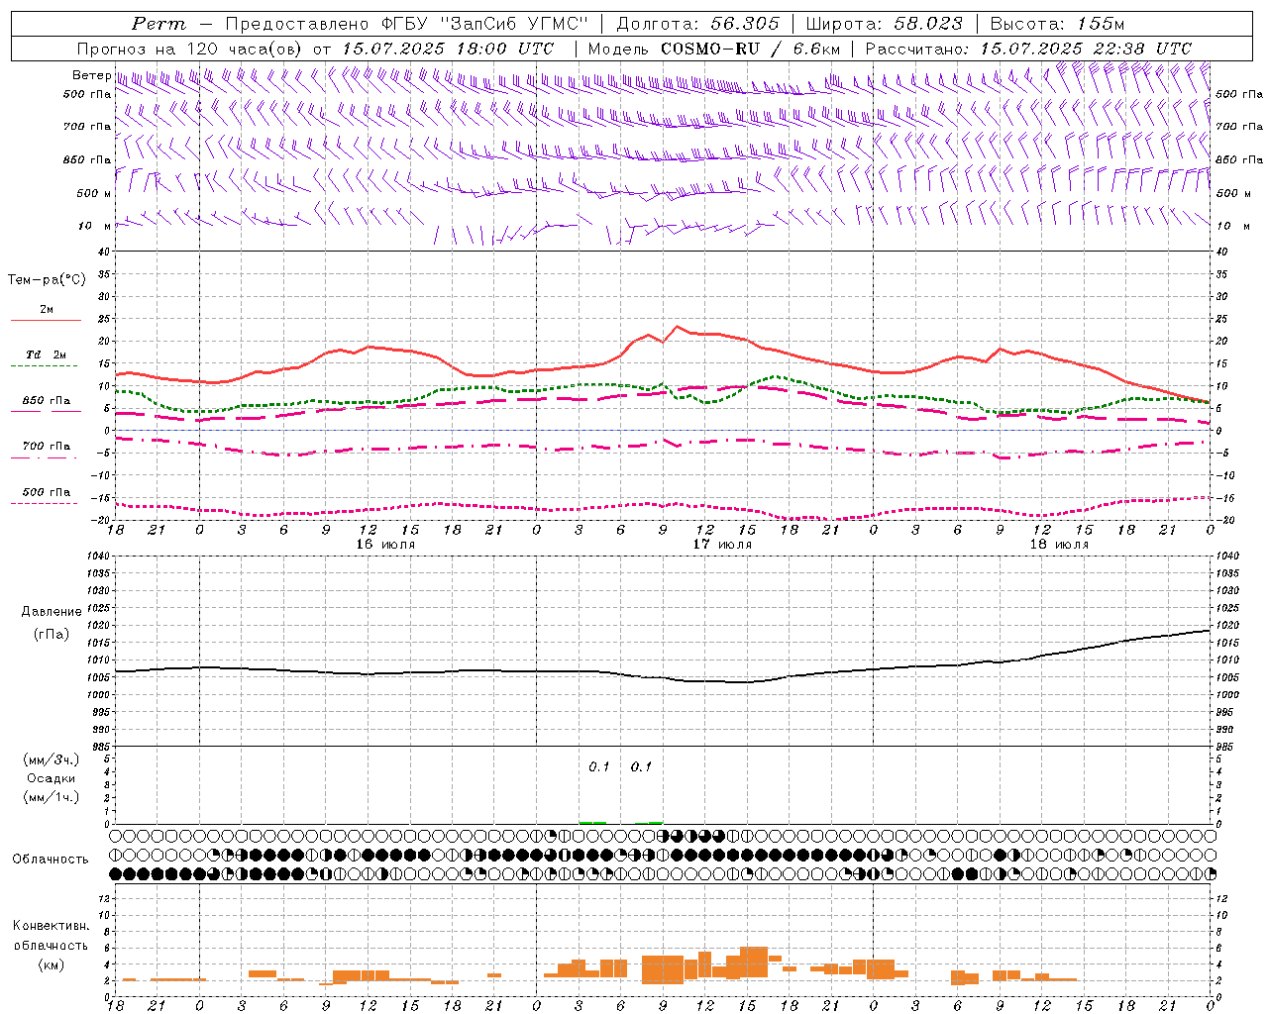
Task: Click the "700 гПа" temperature legend entry
Action: (47, 447)
